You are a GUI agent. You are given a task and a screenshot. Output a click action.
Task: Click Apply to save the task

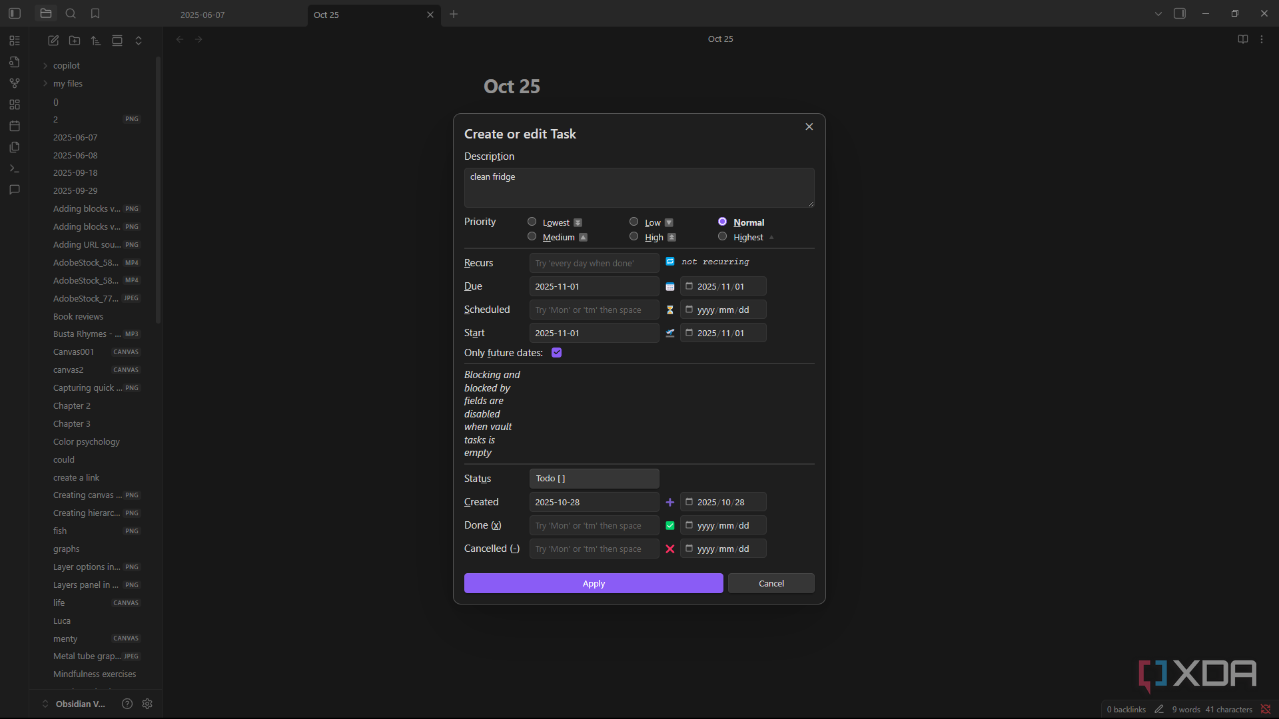pyautogui.click(x=594, y=583)
